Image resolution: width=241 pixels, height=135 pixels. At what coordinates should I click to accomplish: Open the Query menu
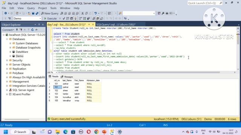31,8
